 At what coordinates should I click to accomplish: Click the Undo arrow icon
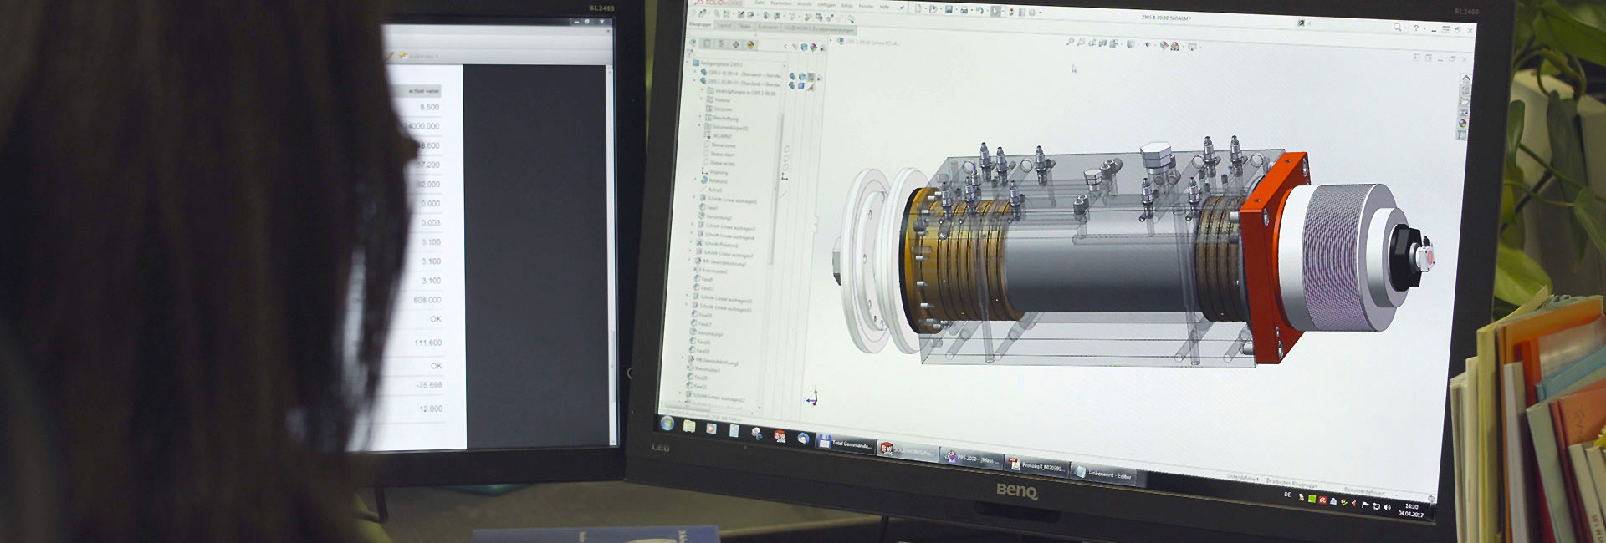(979, 10)
